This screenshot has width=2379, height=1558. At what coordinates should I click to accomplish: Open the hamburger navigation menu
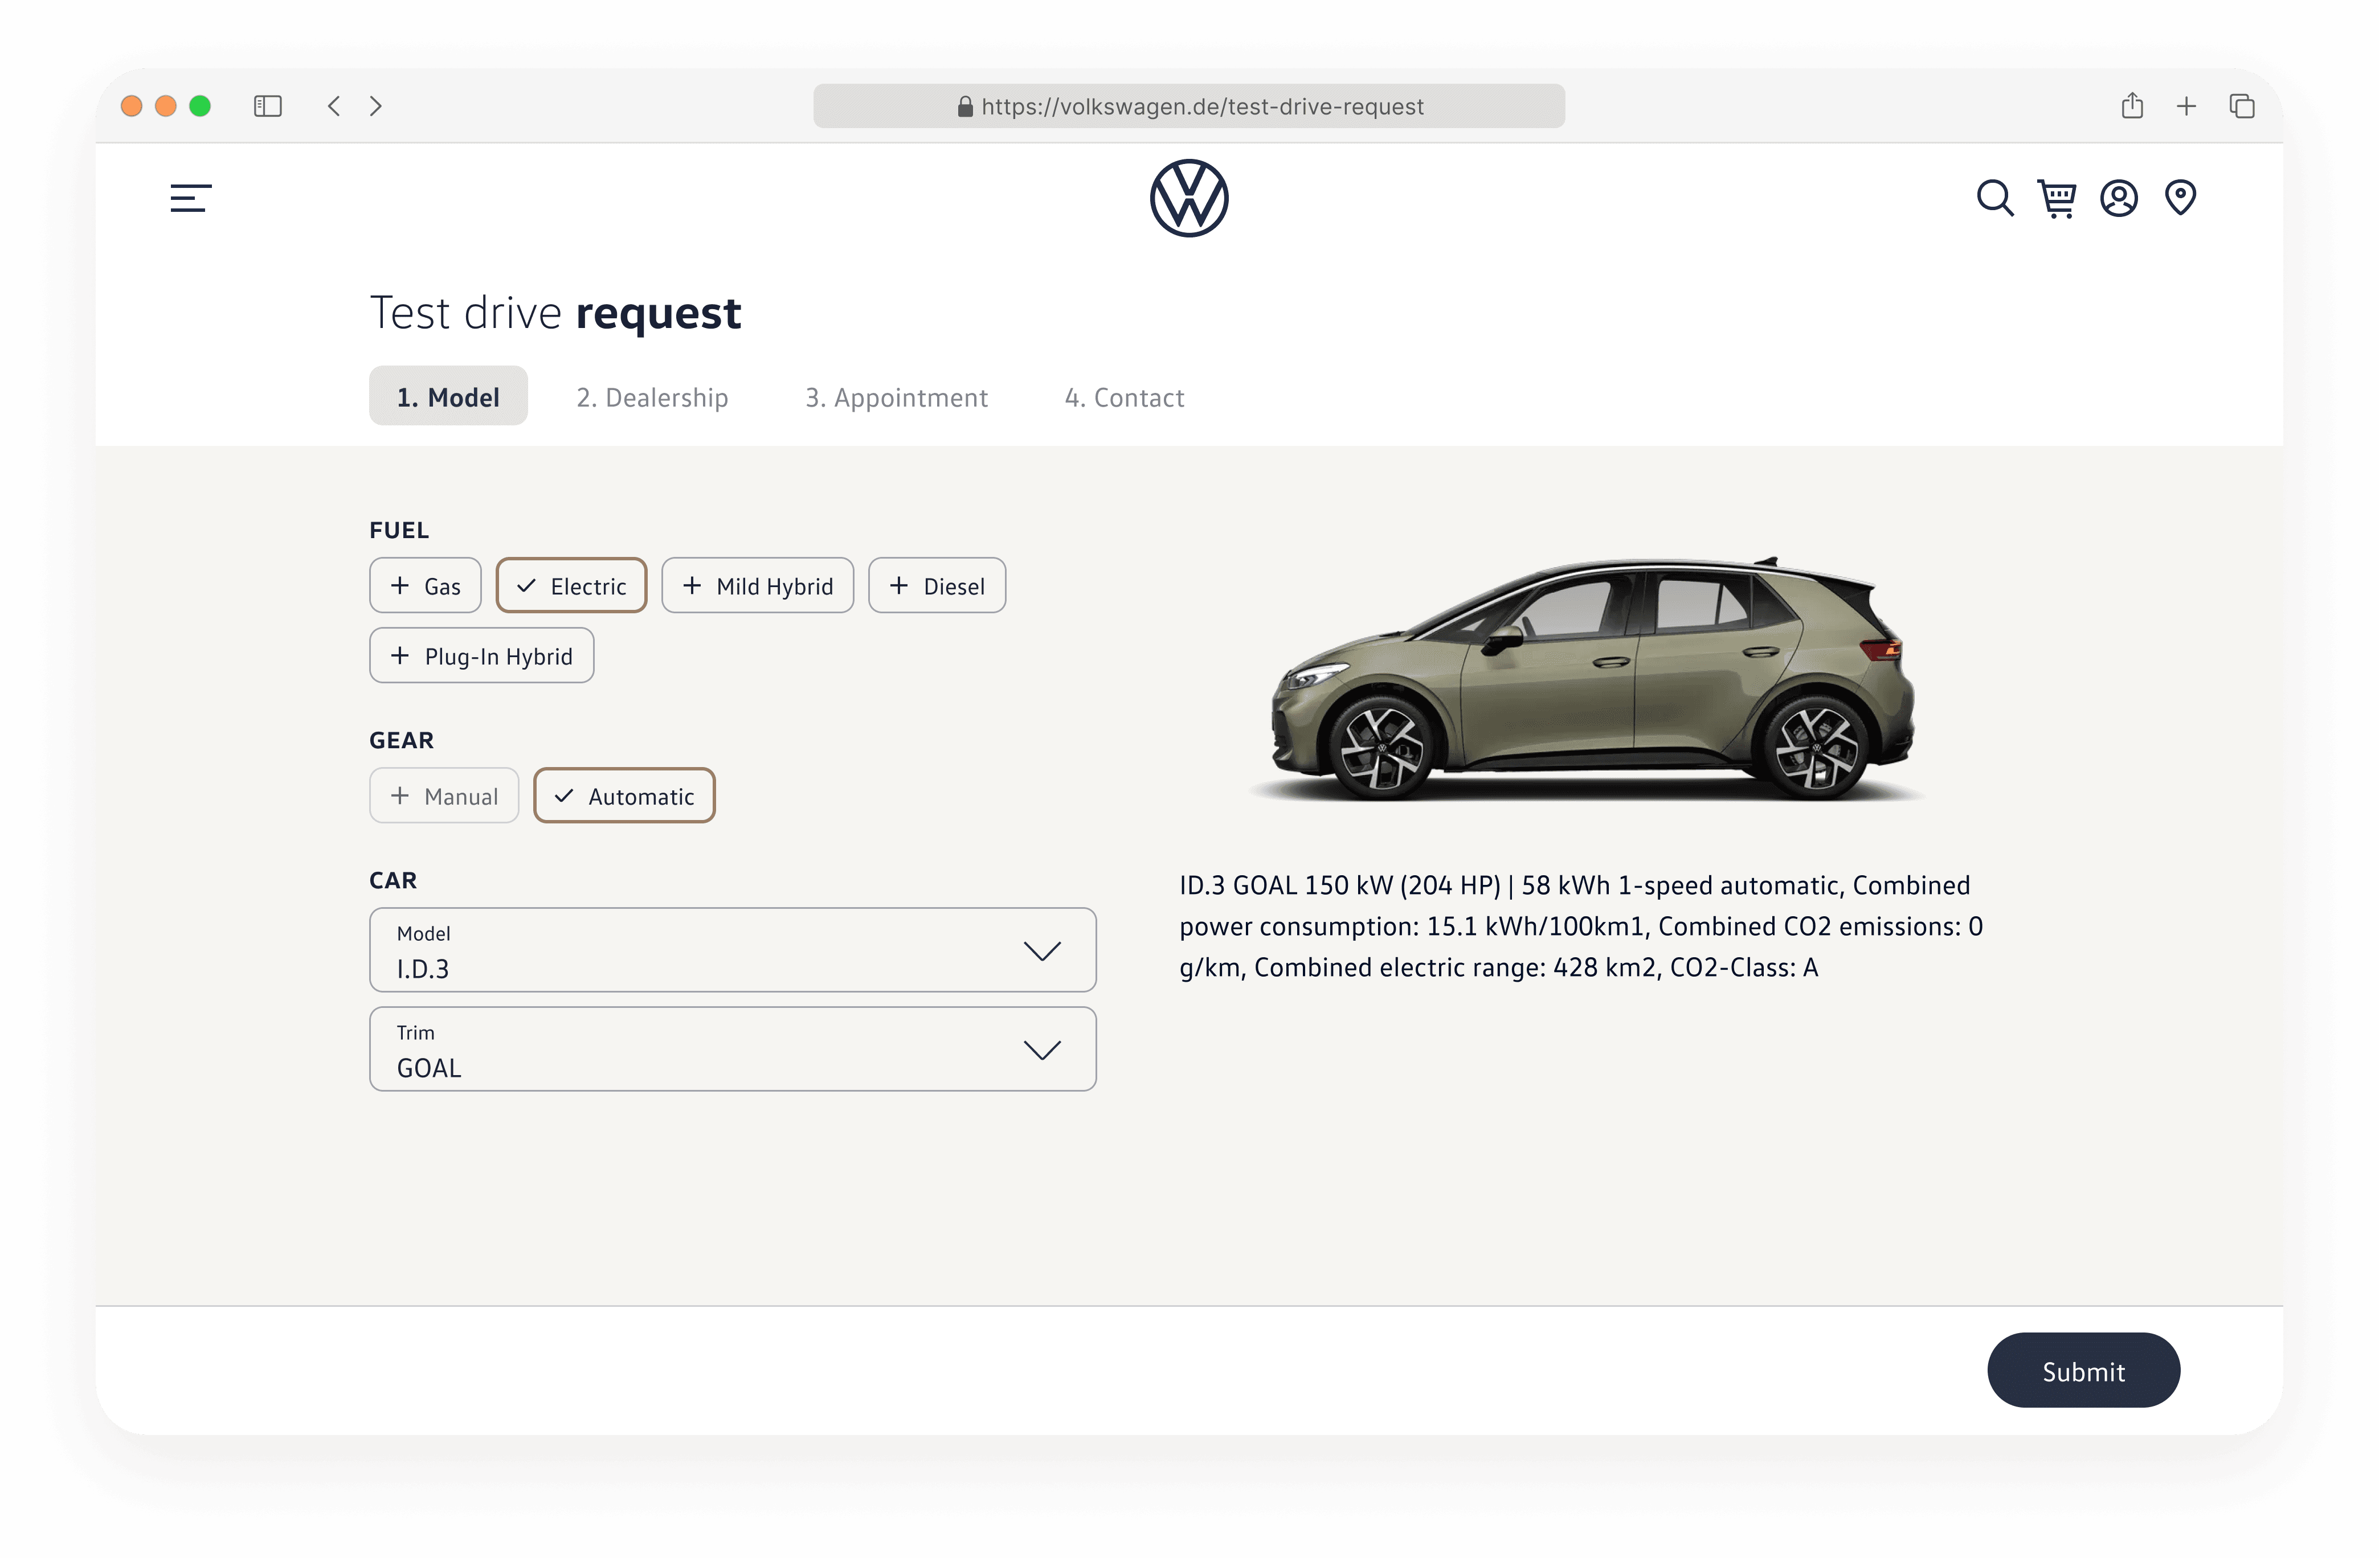(190, 198)
